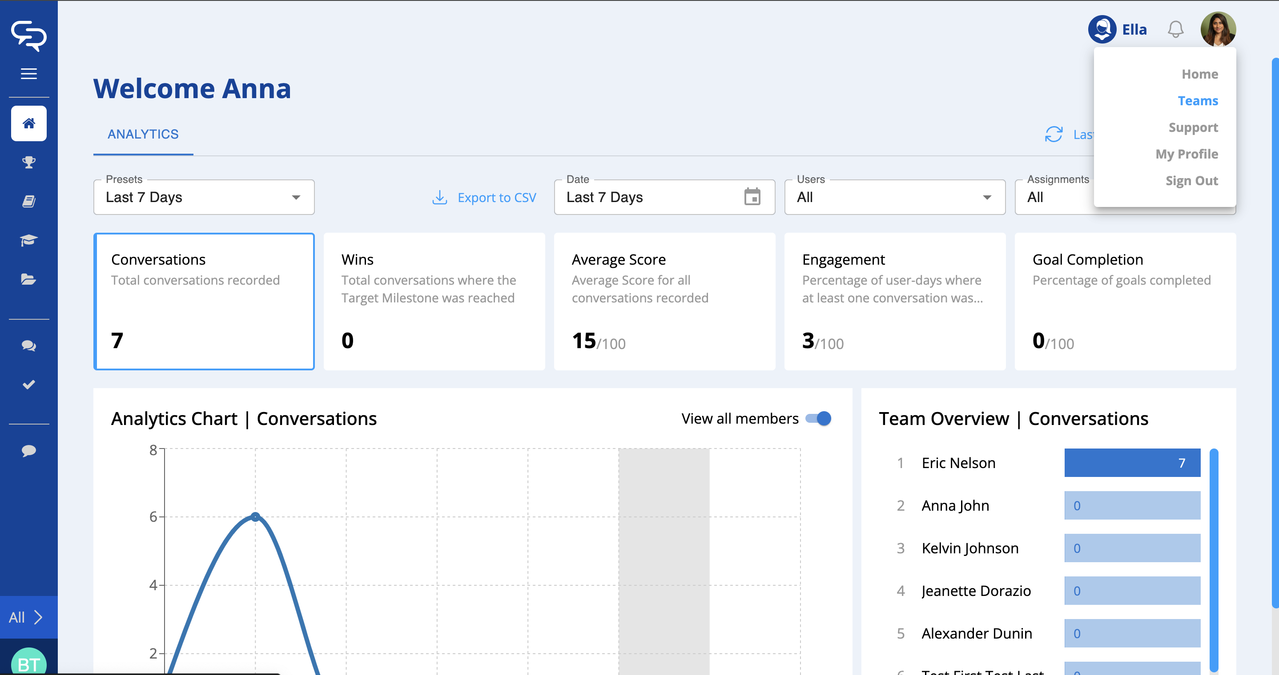Toggle the View all members switch
The image size is (1279, 675).
[818, 419]
